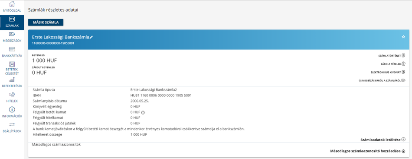Viewport: 412px width, 159px height.
Task: Click the info icon beside Felgyűlt betéti kamat
Action: 143,112
